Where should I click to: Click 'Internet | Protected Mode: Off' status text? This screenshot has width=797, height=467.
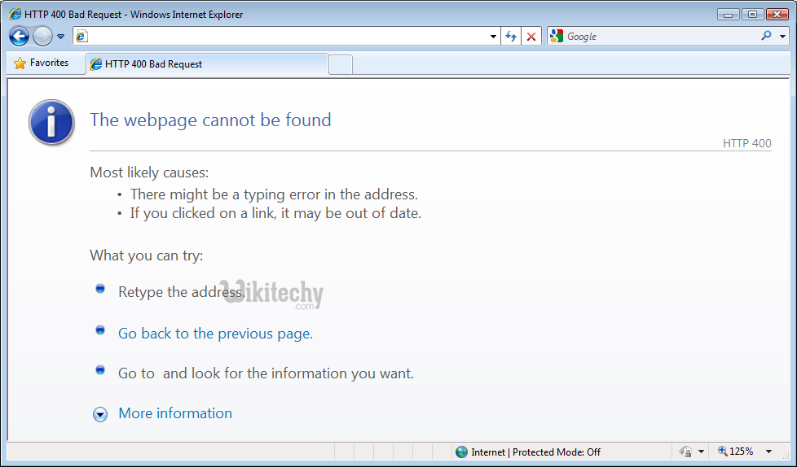(x=535, y=452)
